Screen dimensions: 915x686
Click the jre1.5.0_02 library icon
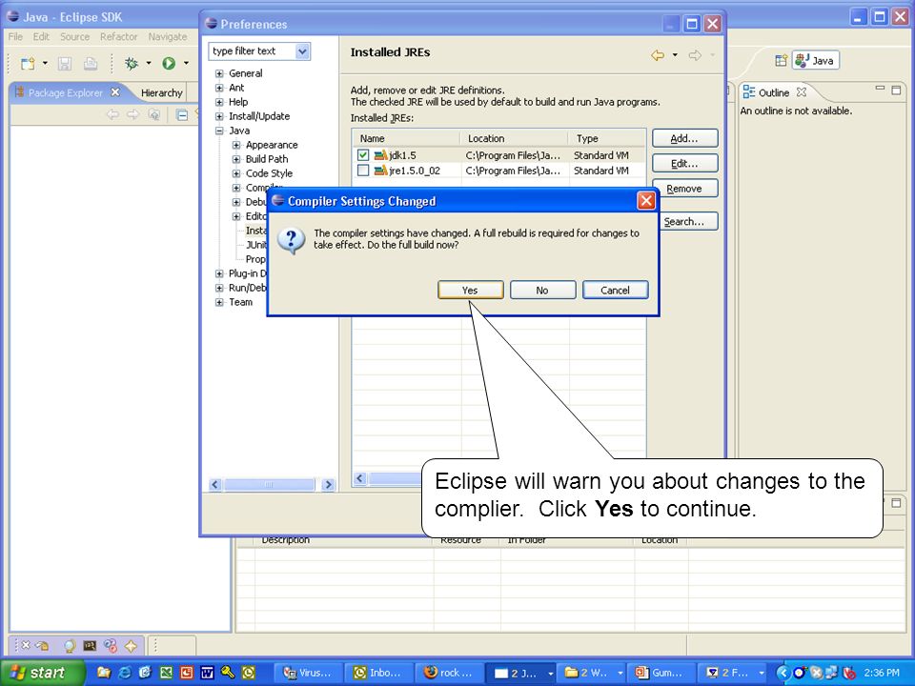coord(380,171)
